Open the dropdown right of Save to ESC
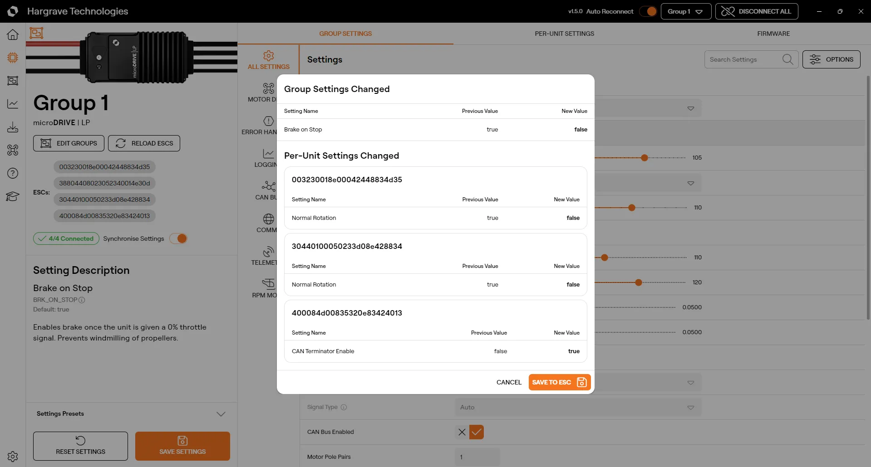This screenshot has width=871, height=467. click(691, 383)
